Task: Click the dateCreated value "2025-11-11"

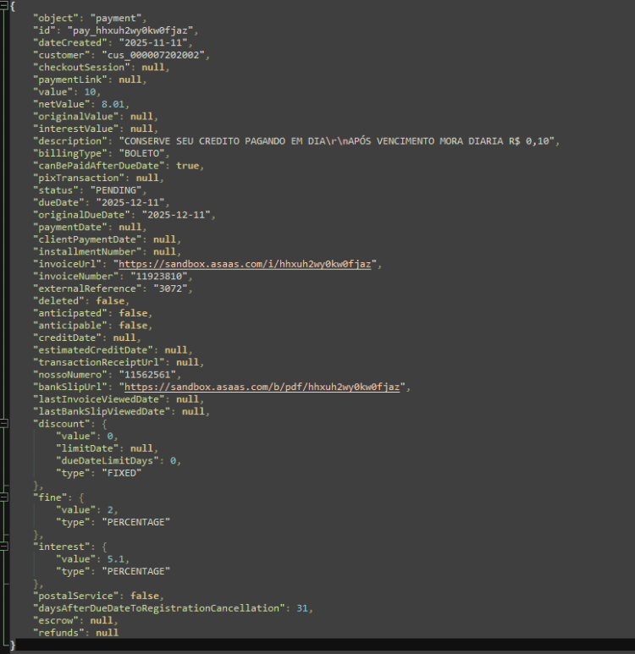Action: click(153, 43)
